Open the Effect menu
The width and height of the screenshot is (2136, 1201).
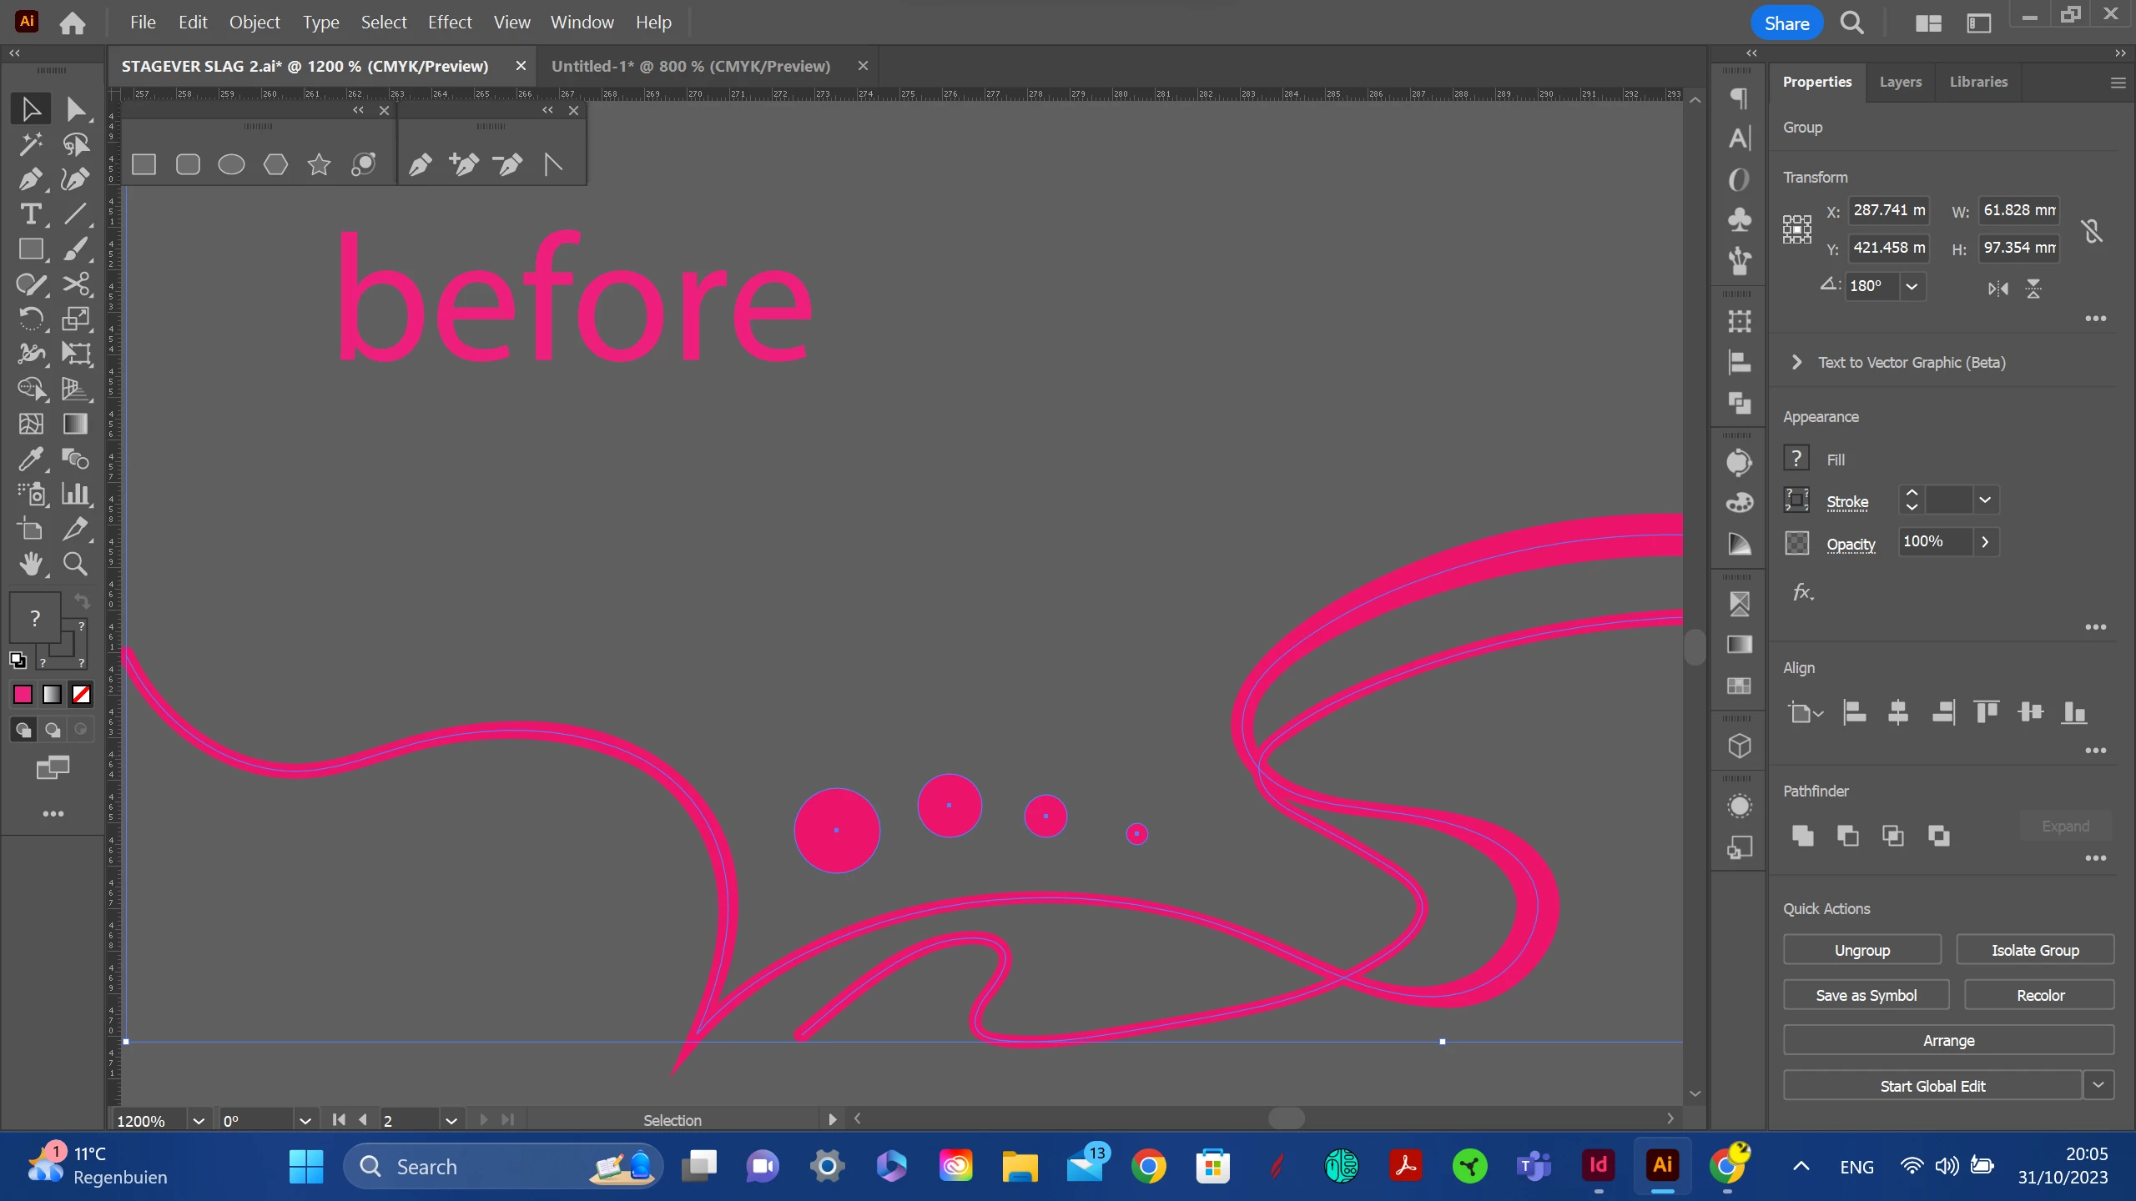point(449,23)
